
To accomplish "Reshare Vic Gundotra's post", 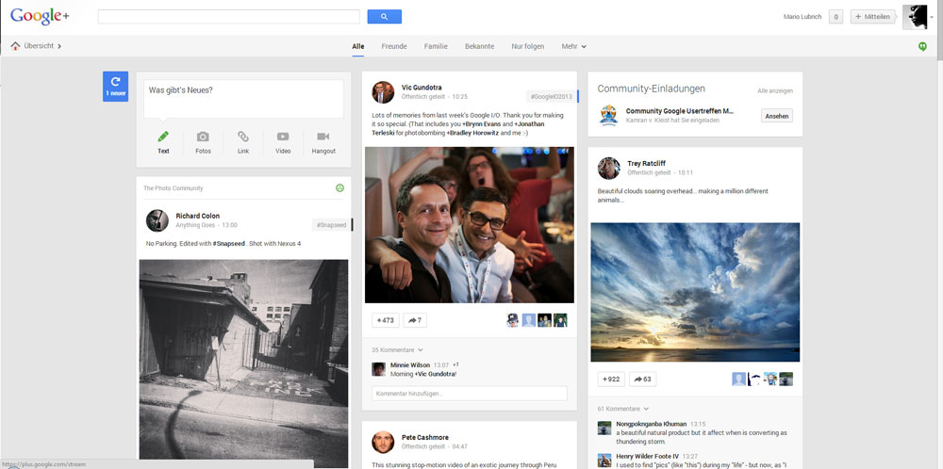I will click(415, 320).
